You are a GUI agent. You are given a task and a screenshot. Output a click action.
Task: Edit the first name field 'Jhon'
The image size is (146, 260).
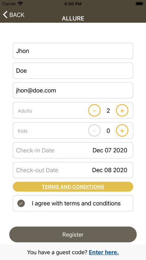point(73,51)
